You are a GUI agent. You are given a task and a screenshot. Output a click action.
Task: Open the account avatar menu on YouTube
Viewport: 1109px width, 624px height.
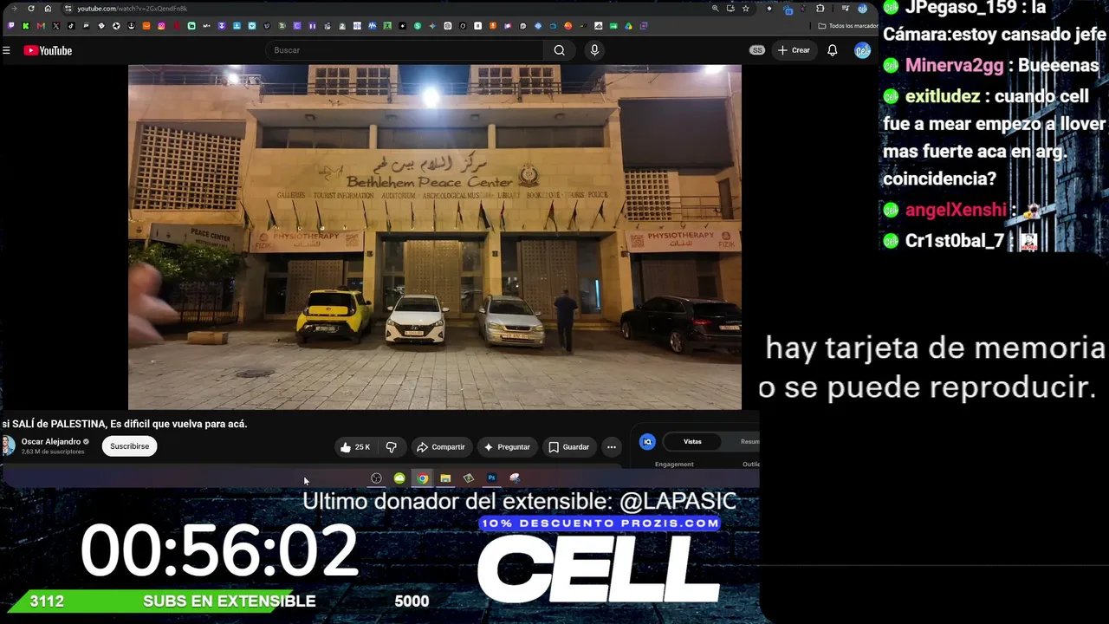pyautogui.click(x=862, y=50)
